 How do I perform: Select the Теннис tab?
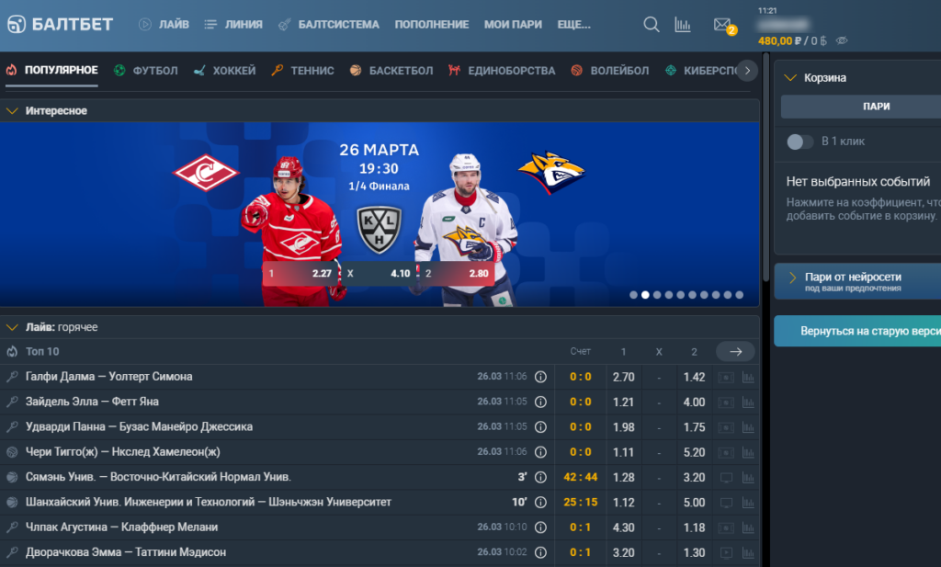302,71
